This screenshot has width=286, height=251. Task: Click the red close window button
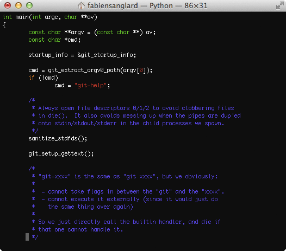coord(8,5)
